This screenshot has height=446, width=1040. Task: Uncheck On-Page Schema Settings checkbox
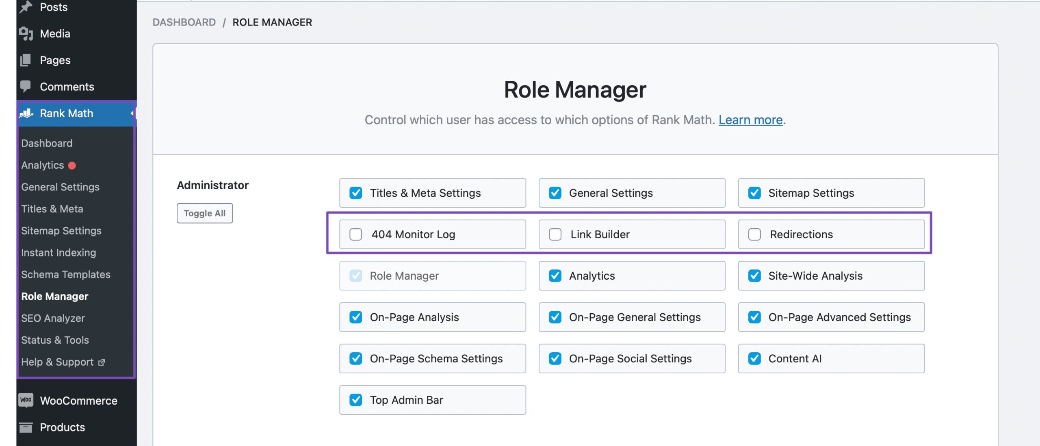tap(356, 358)
